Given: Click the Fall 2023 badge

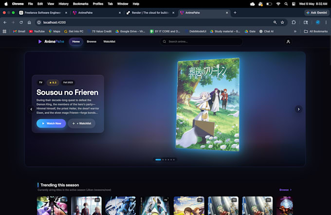Looking at the screenshot, I should pos(68,83).
